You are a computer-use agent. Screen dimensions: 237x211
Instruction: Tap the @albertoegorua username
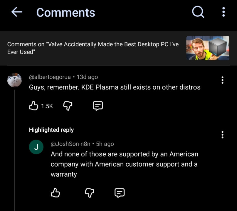pyautogui.click(x=50, y=77)
